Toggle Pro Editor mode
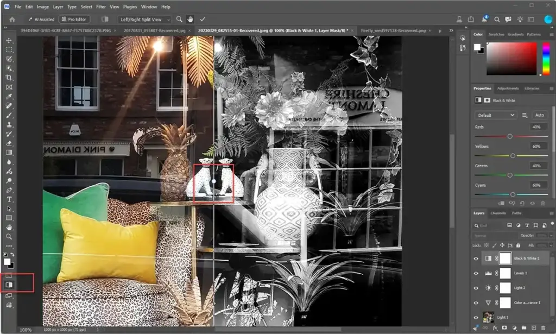Viewport: 556px width, 334px height. [74, 20]
